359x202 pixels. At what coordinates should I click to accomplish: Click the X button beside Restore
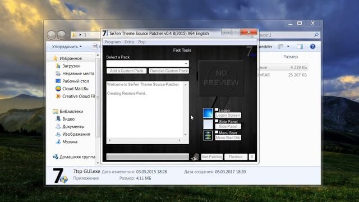click(x=252, y=157)
